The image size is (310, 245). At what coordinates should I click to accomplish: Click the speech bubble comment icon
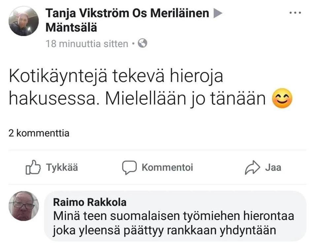pos(129,167)
